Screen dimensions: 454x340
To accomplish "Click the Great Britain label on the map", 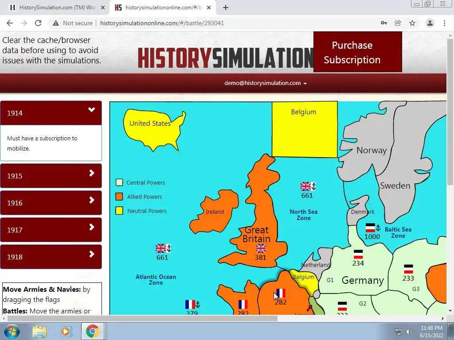I will pyautogui.click(x=257, y=235).
